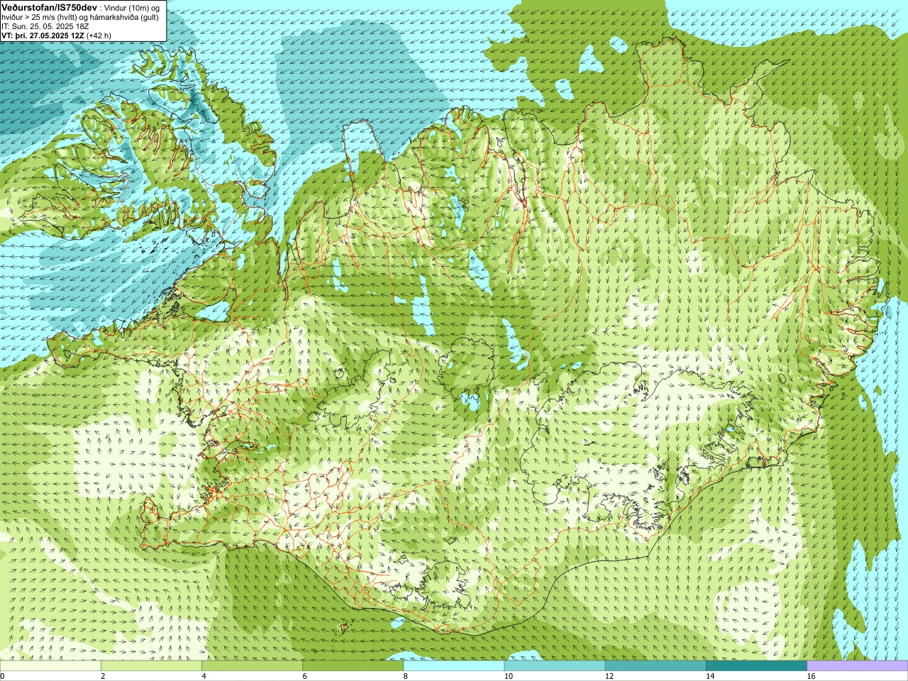
Task: Click the legend scale label '6'
Action: click(x=305, y=676)
